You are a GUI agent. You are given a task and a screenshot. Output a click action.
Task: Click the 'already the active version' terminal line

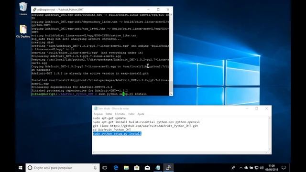[x=90, y=73]
